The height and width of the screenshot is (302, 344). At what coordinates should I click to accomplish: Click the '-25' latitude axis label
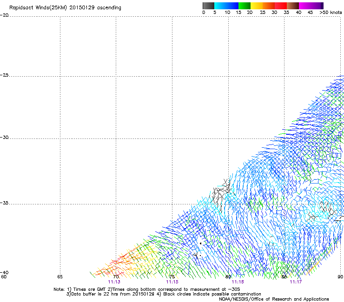coord(4,75)
